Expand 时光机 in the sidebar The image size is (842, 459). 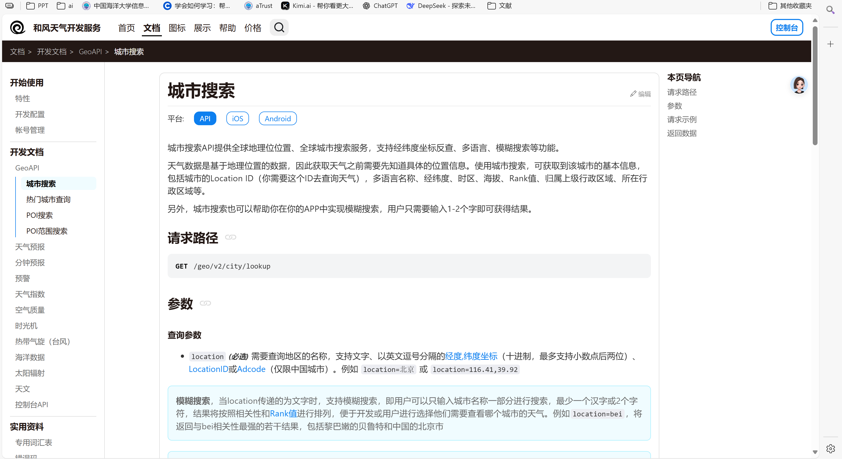click(x=26, y=326)
